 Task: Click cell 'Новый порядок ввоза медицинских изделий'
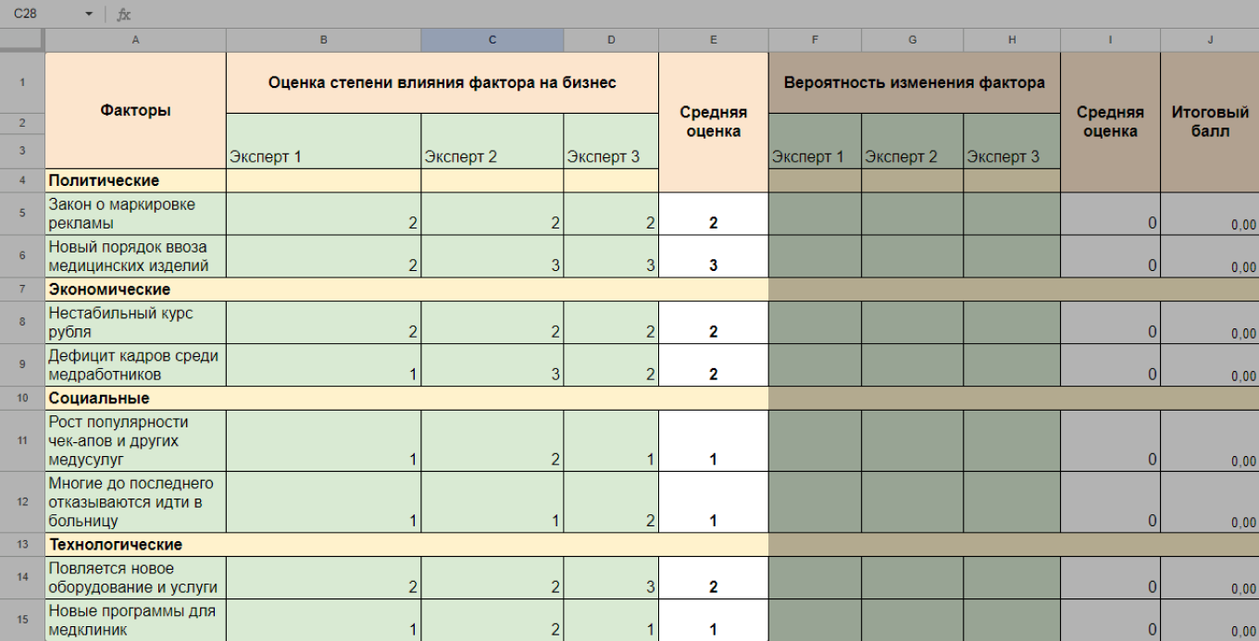pos(135,256)
